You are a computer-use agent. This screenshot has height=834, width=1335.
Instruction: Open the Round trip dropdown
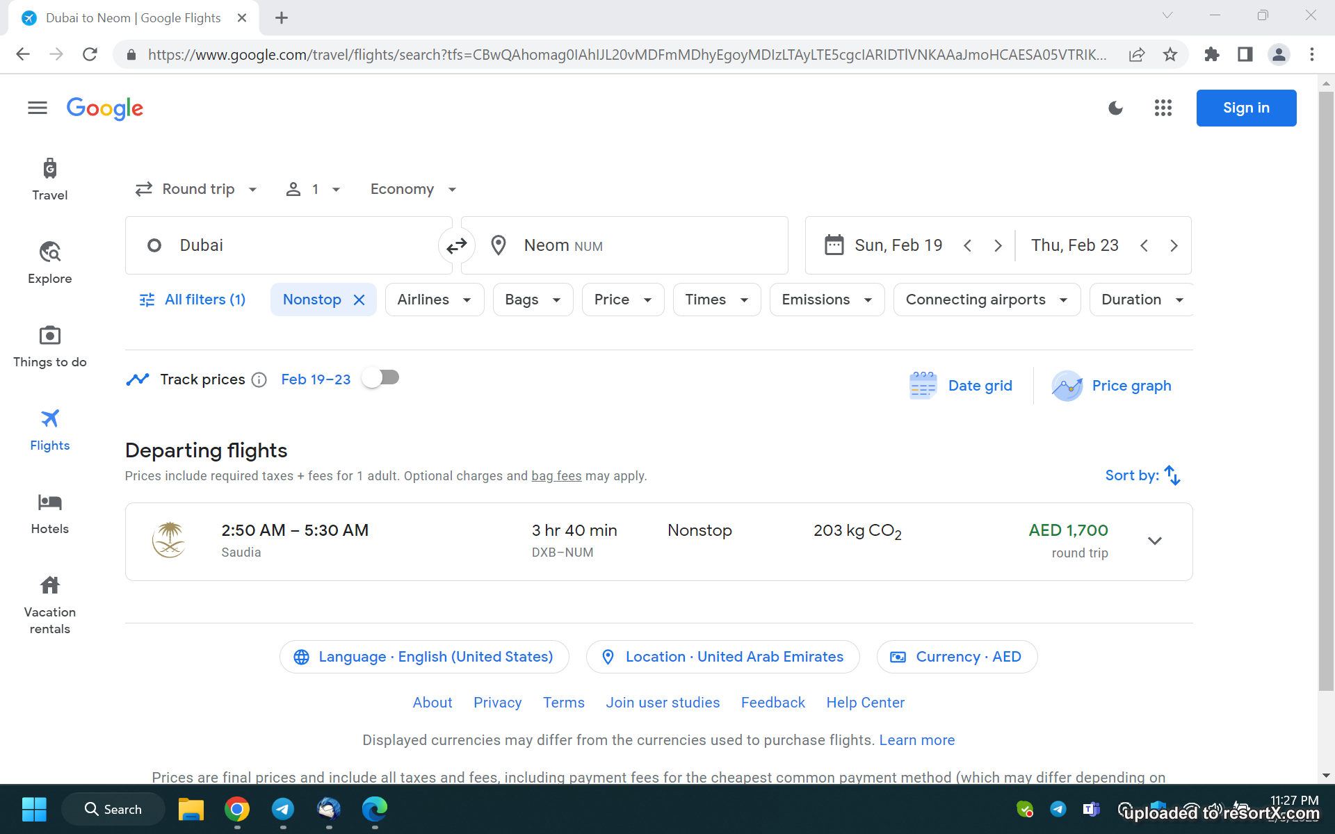coord(196,189)
